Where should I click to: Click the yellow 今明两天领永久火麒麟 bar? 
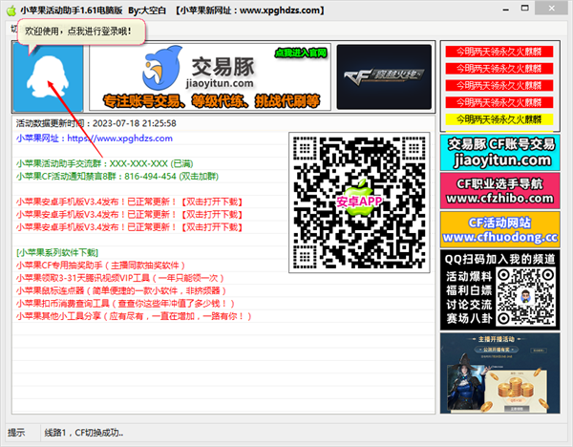click(x=497, y=119)
